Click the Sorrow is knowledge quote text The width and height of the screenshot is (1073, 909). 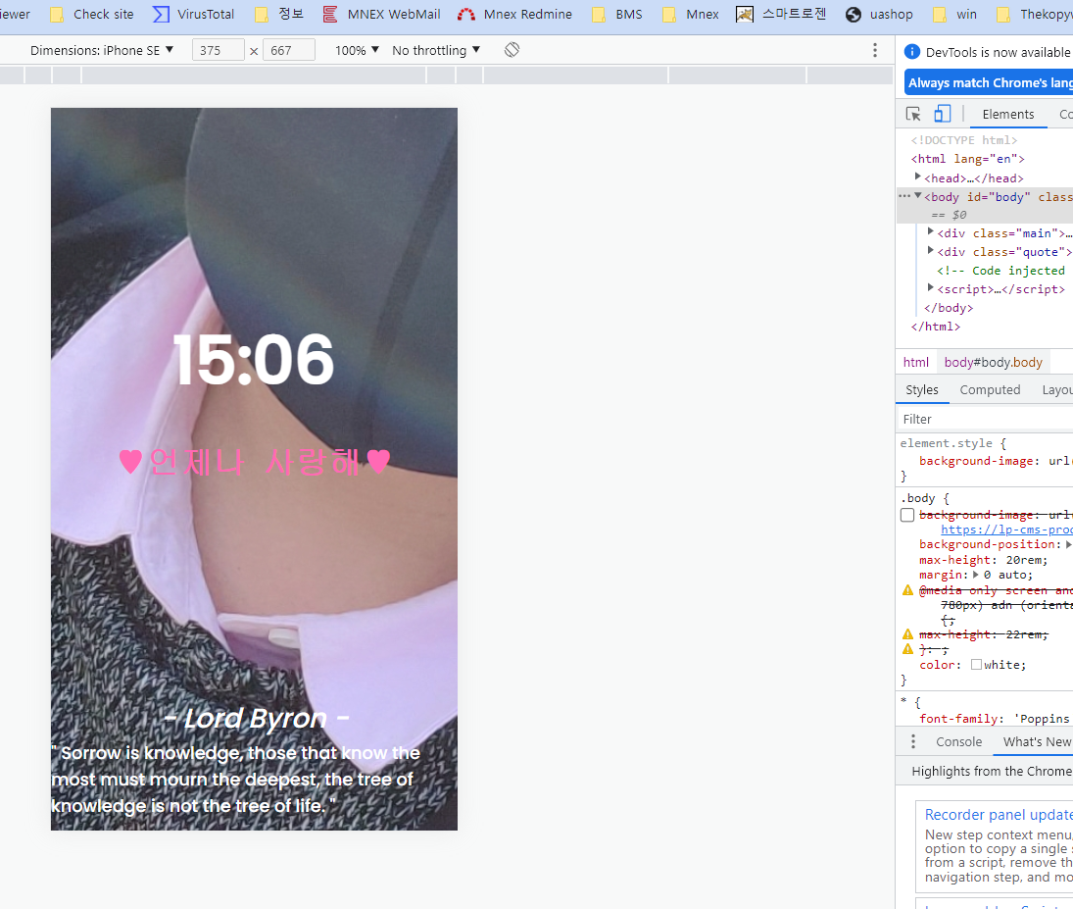[235, 780]
